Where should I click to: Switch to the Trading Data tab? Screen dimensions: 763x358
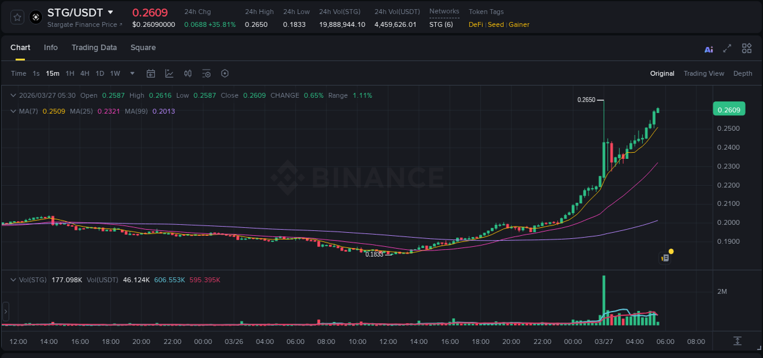click(94, 48)
